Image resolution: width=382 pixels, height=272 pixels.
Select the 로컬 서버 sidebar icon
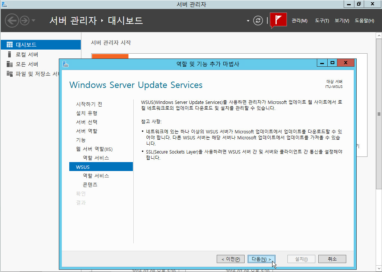coord(10,54)
